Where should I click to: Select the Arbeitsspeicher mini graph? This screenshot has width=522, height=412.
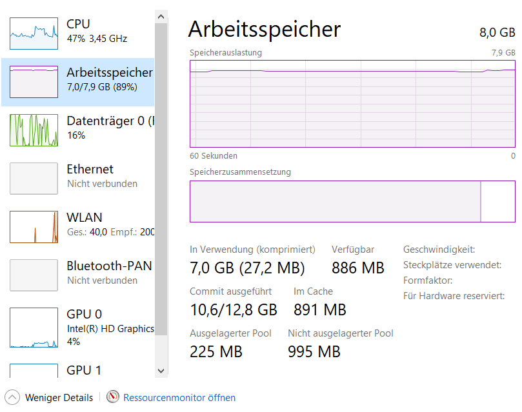pos(34,81)
